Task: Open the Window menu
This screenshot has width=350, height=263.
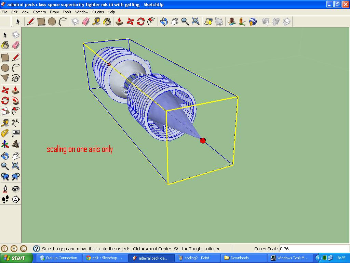Action: click(x=82, y=12)
